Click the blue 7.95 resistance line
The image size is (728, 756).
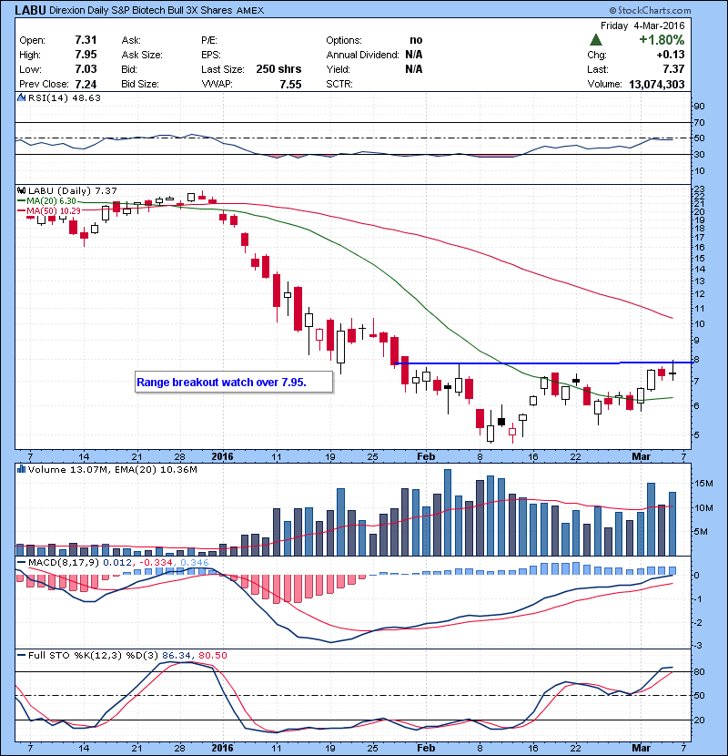point(543,363)
